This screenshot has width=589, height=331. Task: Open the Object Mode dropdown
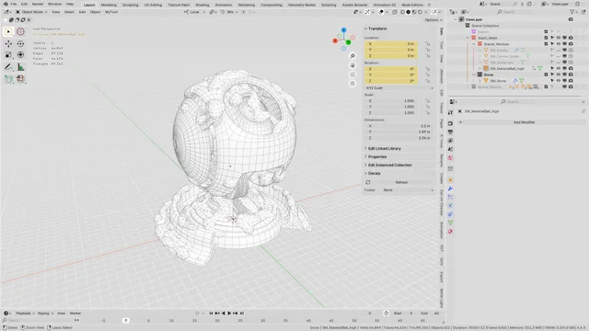click(x=31, y=12)
